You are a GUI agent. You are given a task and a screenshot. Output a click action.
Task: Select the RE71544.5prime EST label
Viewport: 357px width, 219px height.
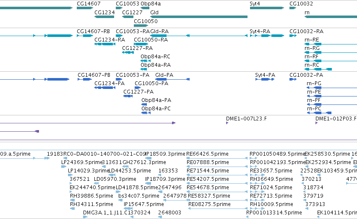point(208,171)
